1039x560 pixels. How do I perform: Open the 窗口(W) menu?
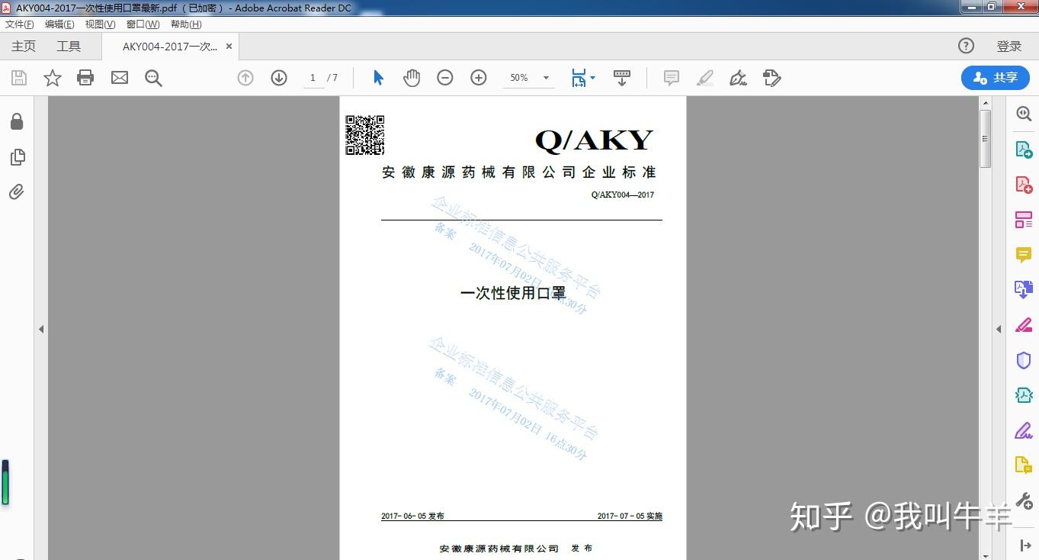[143, 24]
